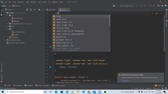
Task: Click the completion popup scrollbar
Action: 109,20
